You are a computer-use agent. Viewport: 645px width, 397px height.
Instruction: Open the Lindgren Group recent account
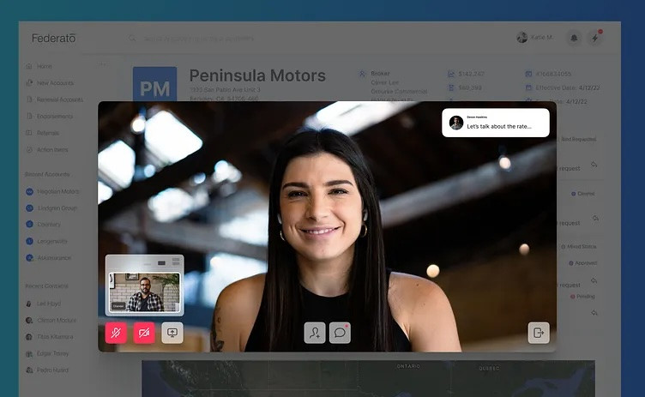57,208
